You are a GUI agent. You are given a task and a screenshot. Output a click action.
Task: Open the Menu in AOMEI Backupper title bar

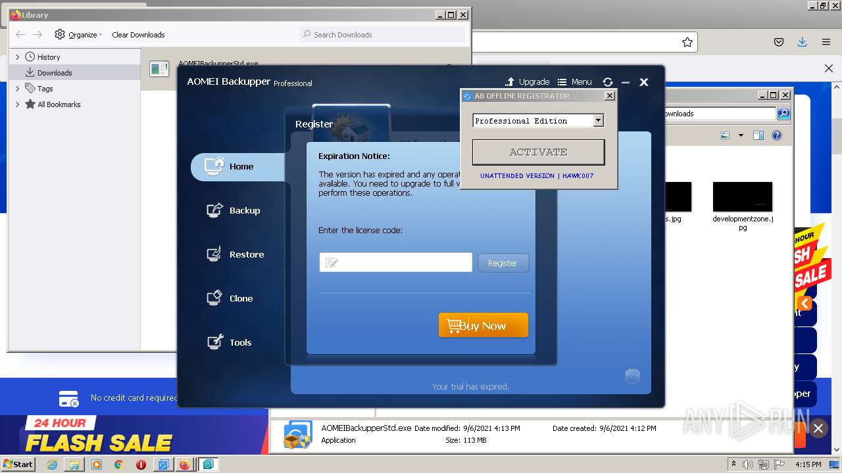574,82
